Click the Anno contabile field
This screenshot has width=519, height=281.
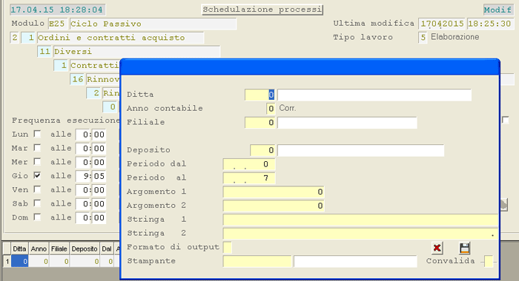pyautogui.click(x=271, y=109)
